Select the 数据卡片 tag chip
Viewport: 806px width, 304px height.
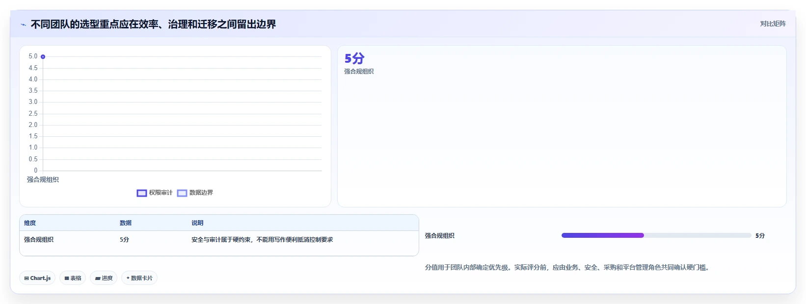click(139, 278)
